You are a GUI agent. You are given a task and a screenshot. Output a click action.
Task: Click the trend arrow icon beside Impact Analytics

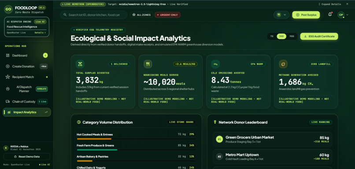point(46,112)
